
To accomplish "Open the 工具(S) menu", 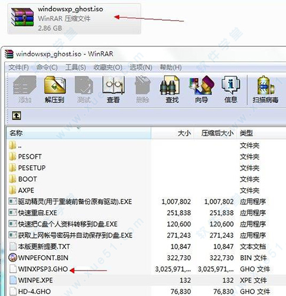I will pos(76,67).
